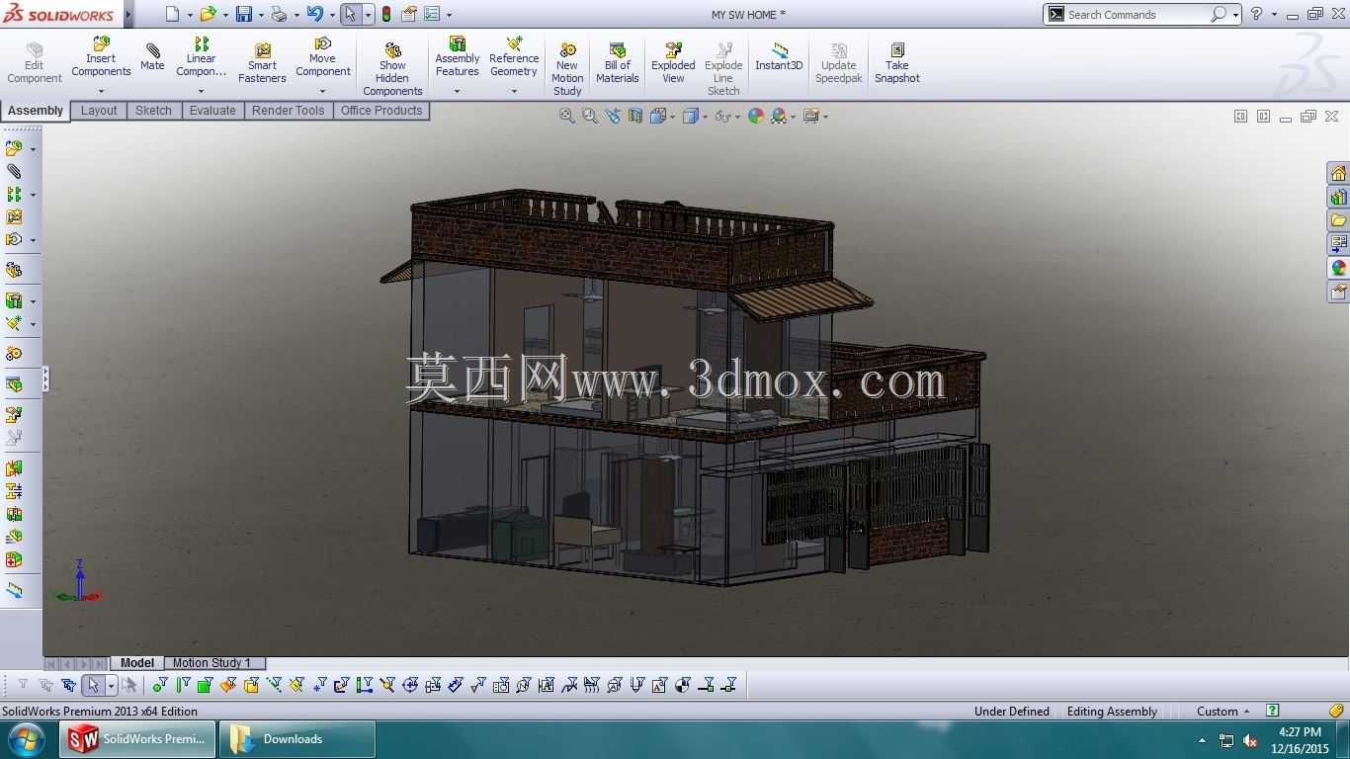
Task: Toggle the selection filter cursor button
Action: pyautogui.click(x=93, y=685)
